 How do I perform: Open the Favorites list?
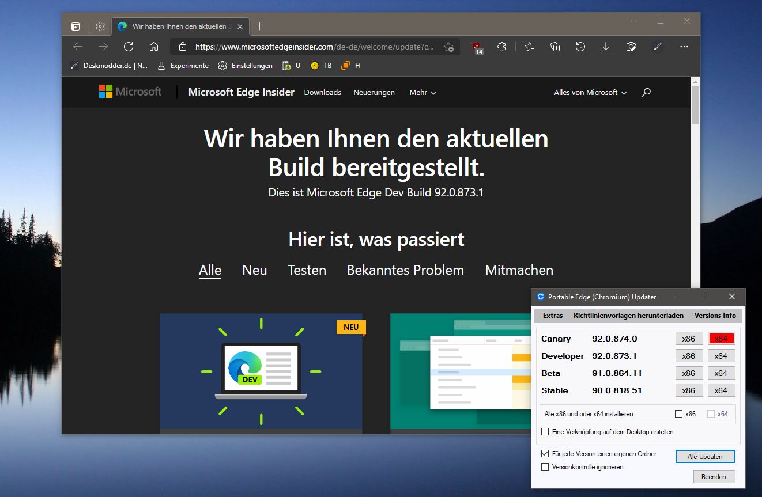click(x=530, y=47)
